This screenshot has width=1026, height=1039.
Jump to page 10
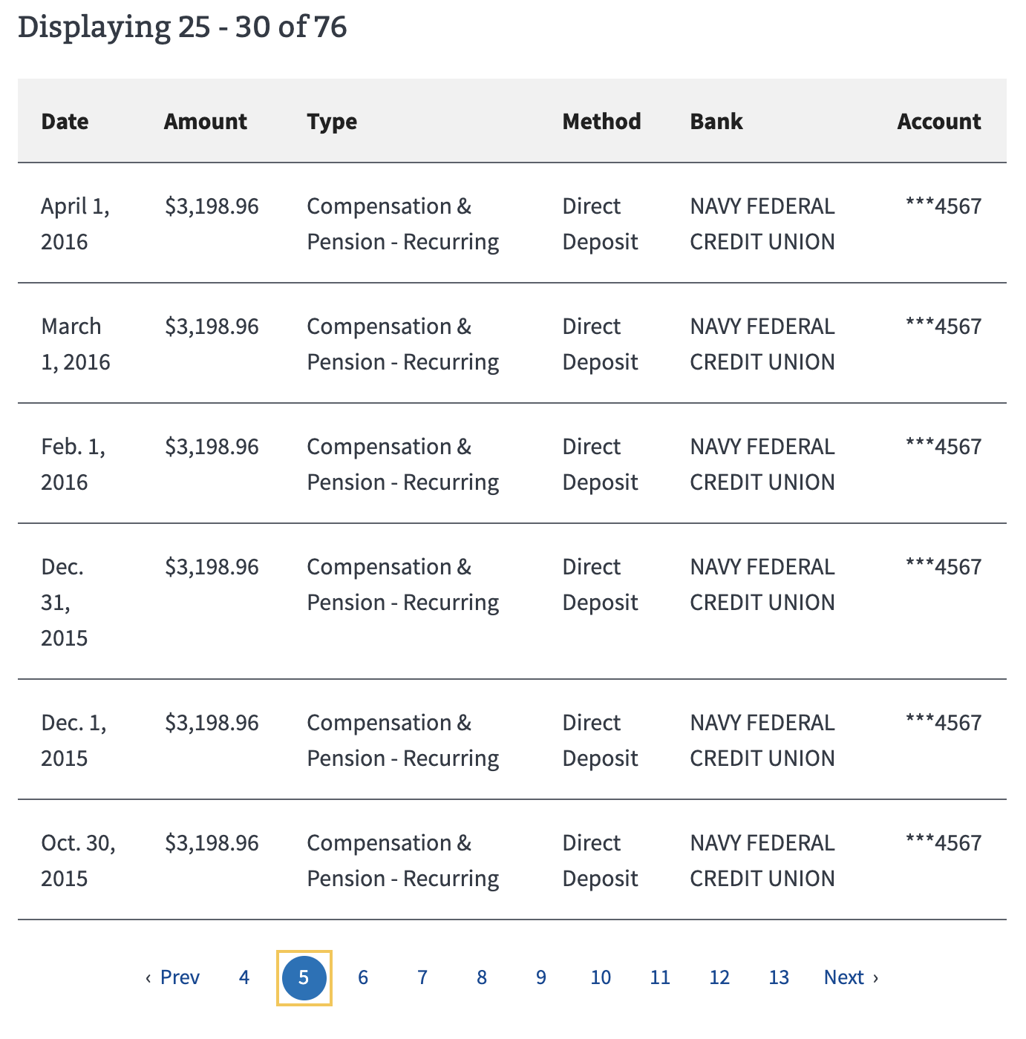pos(601,977)
